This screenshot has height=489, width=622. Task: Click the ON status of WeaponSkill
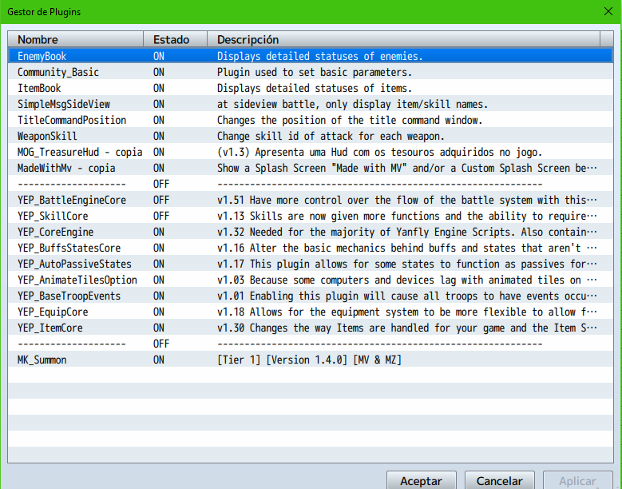click(x=159, y=136)
